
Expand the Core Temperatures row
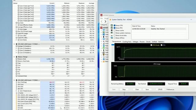[x=16, y=91]
